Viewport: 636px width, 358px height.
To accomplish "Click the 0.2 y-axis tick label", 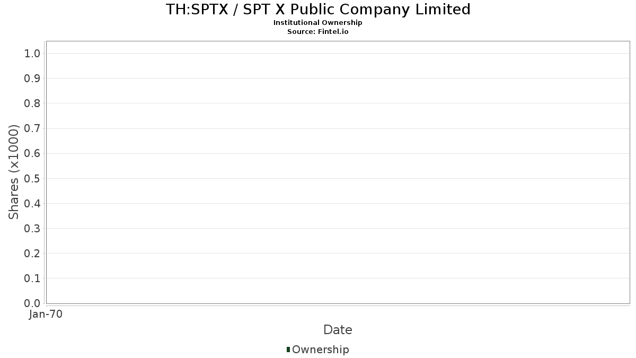I will coord(32,254).
